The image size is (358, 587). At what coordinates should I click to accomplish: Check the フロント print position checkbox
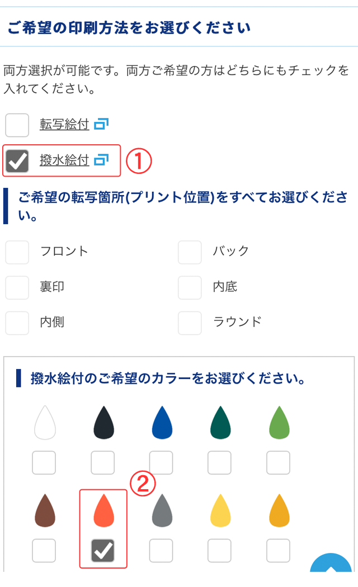[x=17, y=252]
